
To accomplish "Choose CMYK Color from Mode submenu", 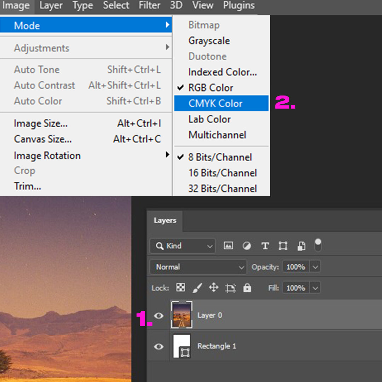I will click(221, 104).
